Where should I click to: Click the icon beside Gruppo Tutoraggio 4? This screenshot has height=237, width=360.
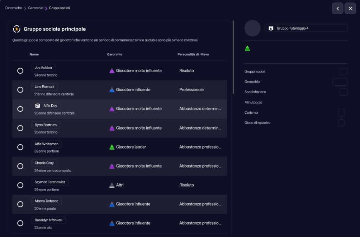click(271, 29)
